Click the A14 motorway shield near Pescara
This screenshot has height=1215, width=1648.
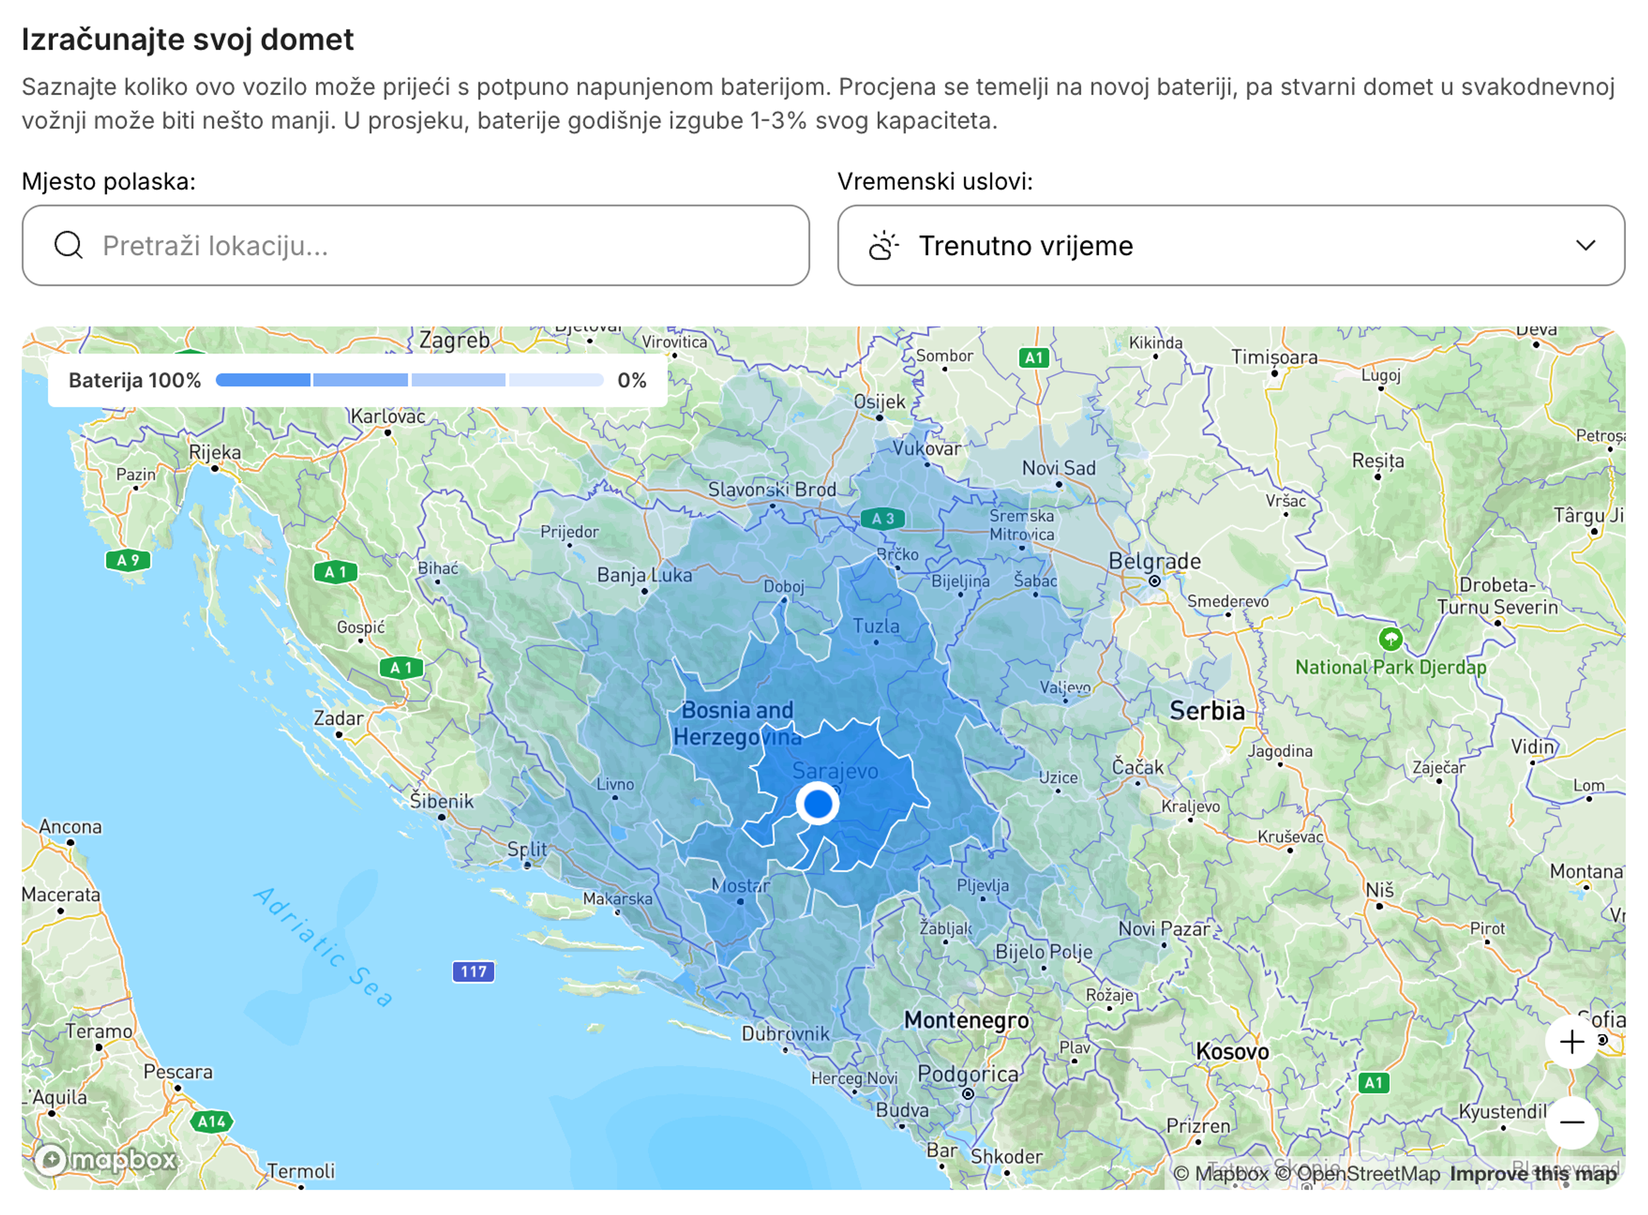click(x=212, y=1121)
